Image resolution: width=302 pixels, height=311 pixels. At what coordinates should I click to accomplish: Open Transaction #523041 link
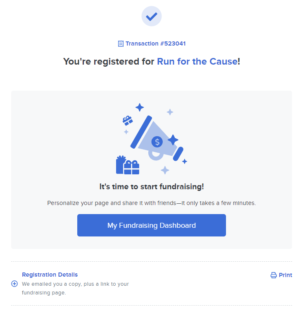(156, 43)
